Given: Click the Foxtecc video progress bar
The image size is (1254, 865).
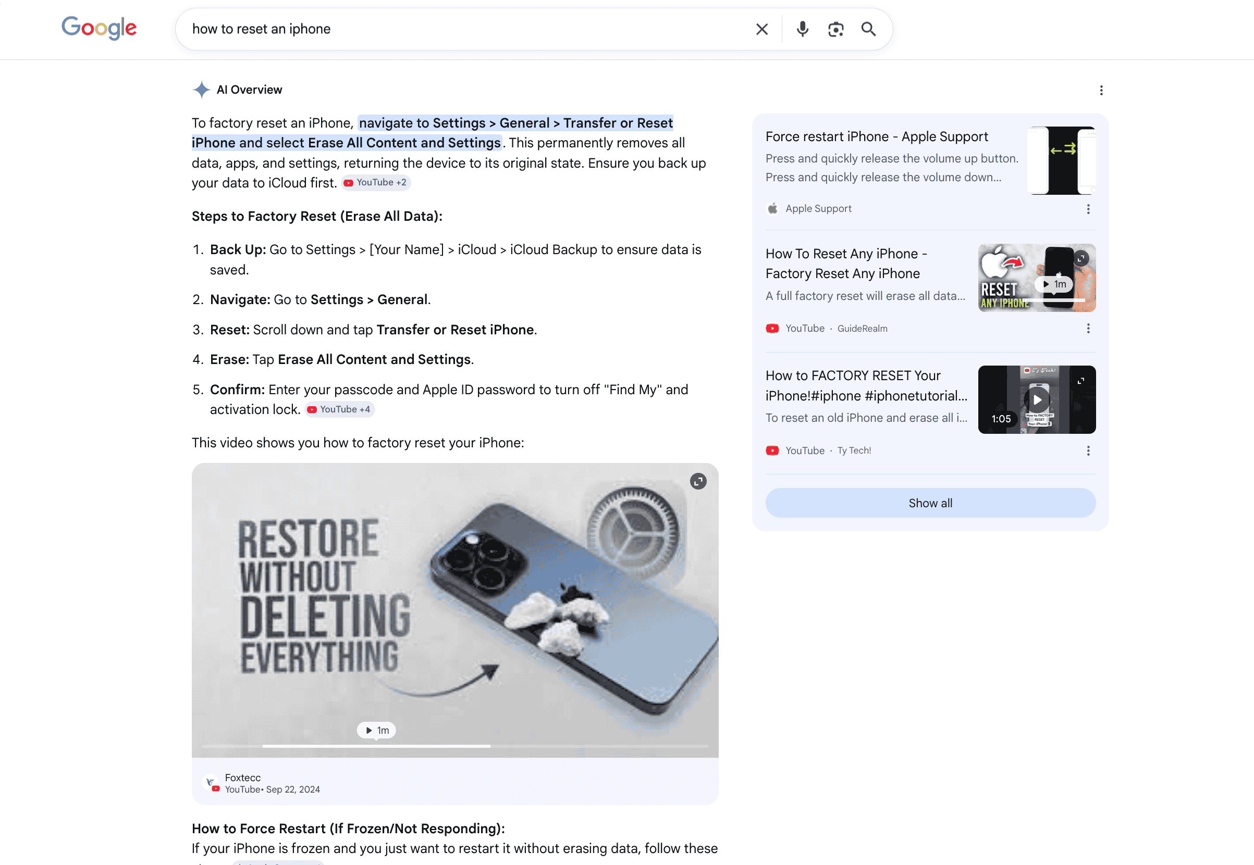Looking at the screenshot, I should point(454,747).
